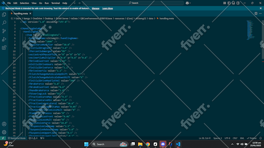
Task: Open Copilot dropdown chevron in title bar
Action: tap(190, 3)
